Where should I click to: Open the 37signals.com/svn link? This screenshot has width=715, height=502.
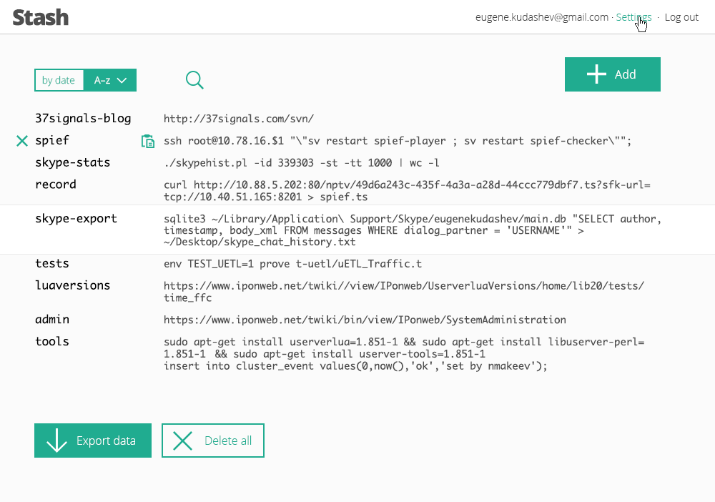point(239,119)
